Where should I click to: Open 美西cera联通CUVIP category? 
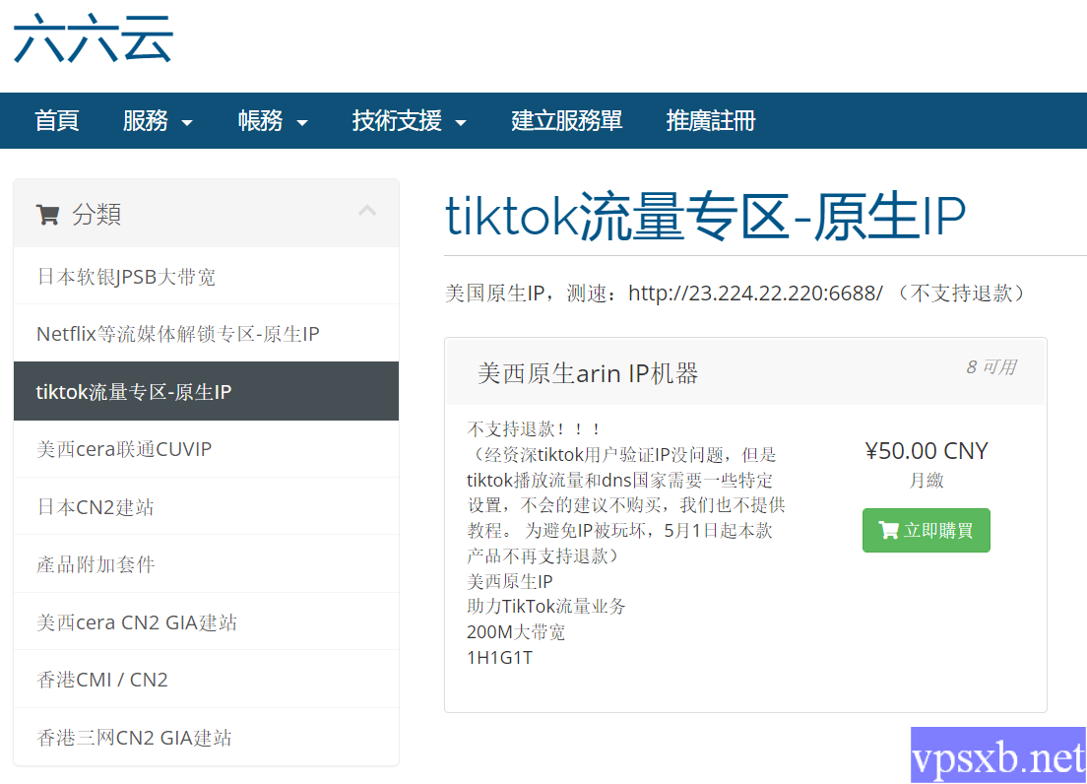pyautogui.click(x=124, y=449)
